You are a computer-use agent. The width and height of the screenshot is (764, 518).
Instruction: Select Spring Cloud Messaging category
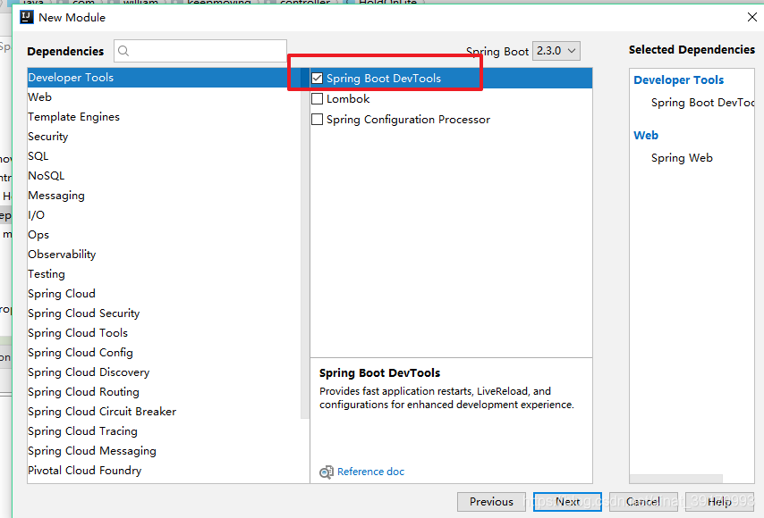(165, 451)
